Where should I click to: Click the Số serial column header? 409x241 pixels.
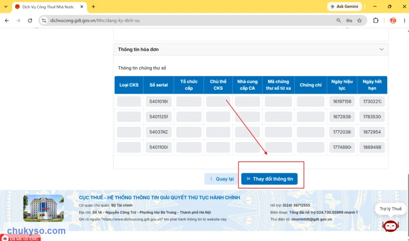(158, 85)
